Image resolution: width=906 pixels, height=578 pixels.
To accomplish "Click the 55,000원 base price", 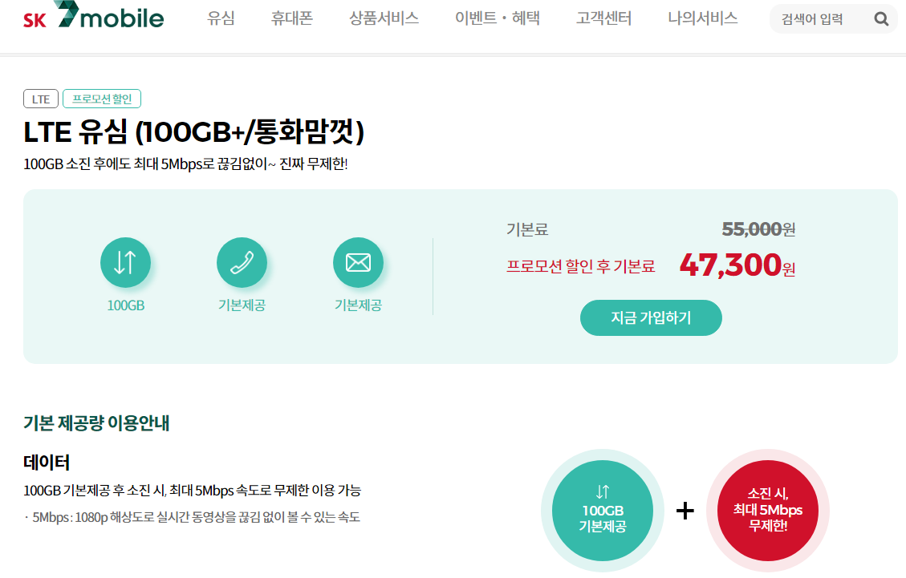I will [758, 229].
